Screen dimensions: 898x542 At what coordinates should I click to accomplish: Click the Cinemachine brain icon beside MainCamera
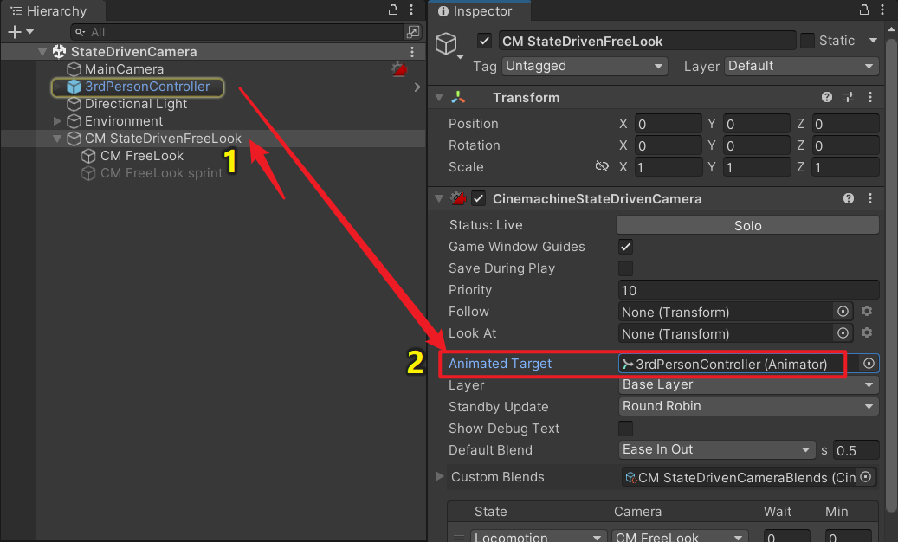[399, 70]
